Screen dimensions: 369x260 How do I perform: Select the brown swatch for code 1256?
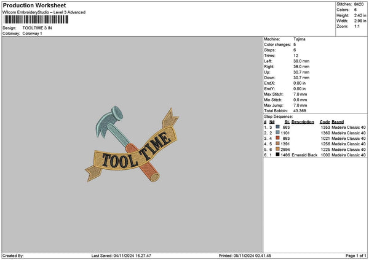pos(278,143)
